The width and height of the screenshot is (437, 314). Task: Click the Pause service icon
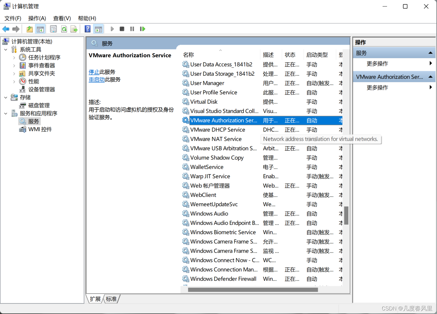[132, 29]
